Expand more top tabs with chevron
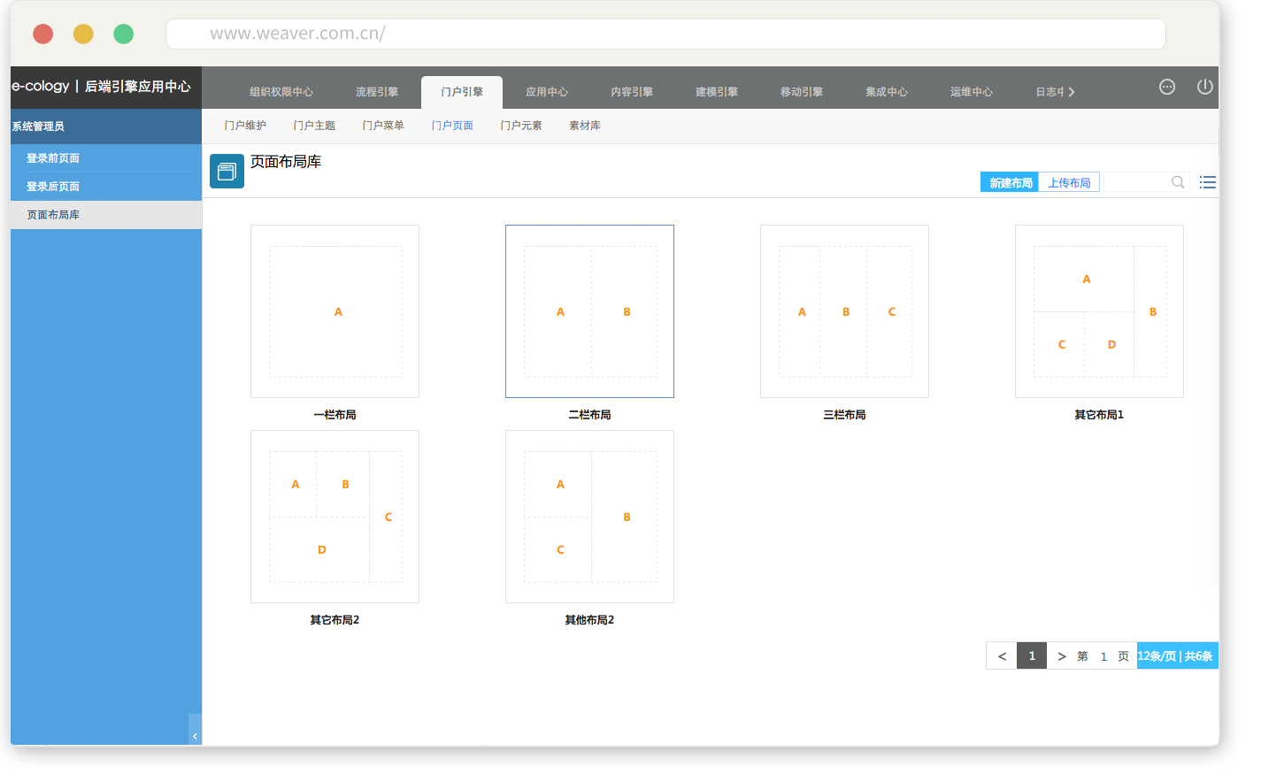Screen dimensions: 1261x774 pyautogui.click(x=1072, y=92)
